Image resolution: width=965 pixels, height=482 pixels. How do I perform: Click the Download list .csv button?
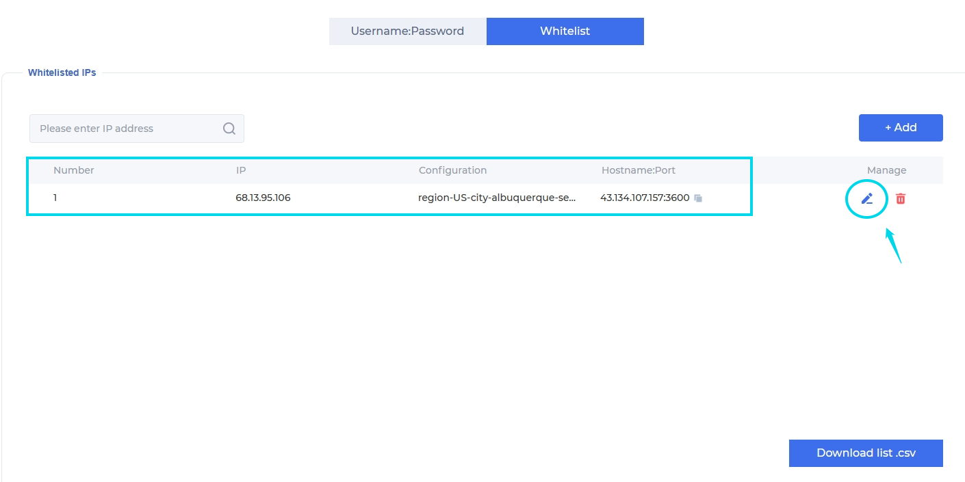(866, 453)
